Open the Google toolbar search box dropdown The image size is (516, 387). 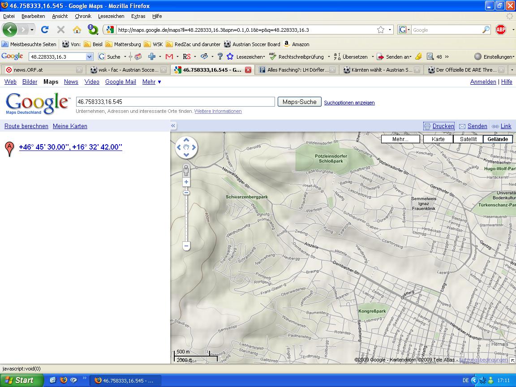point(90,56)
